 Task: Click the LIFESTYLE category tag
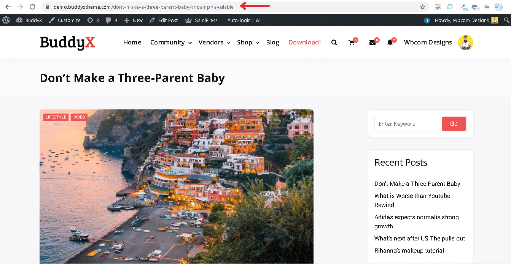click(x=56, y=117)
